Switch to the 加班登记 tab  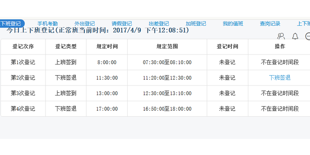coord(196,24)
